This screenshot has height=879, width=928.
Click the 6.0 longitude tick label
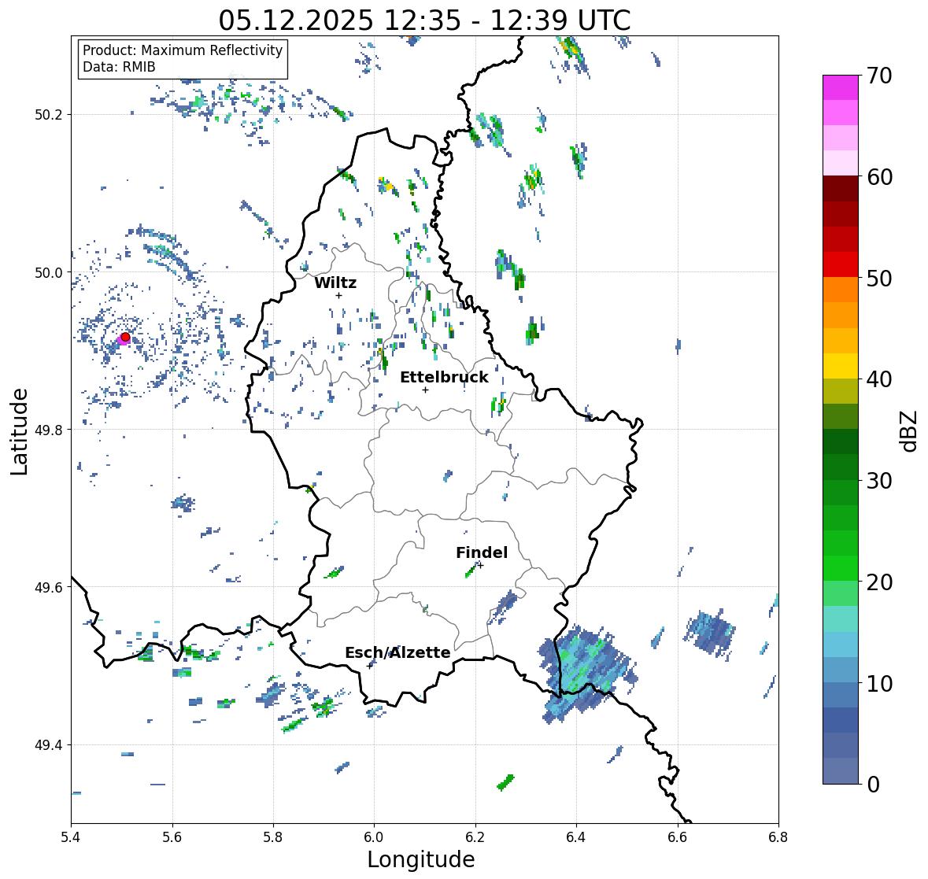373,837
